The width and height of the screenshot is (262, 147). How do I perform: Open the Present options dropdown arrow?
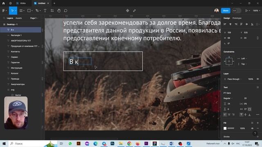tap(249, 11)
